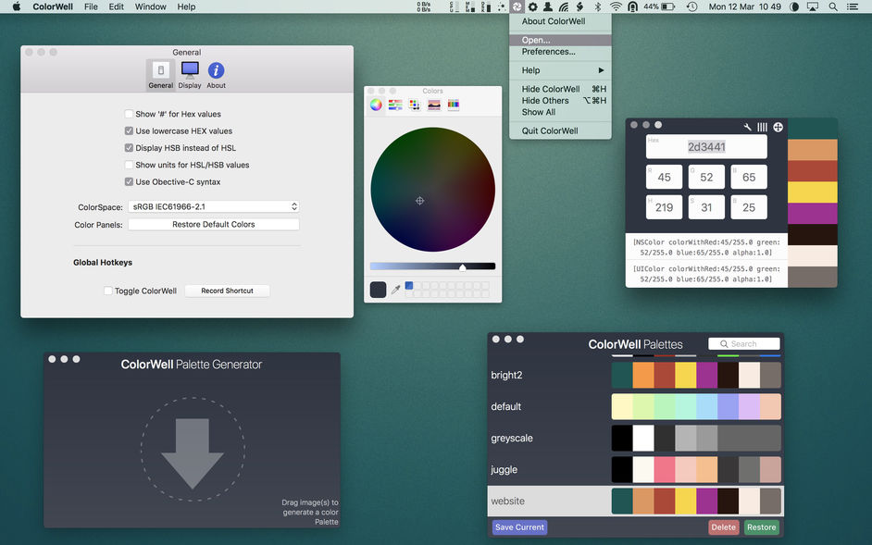
Task: Click the wrench settings icon
Action: coord(748,127)
